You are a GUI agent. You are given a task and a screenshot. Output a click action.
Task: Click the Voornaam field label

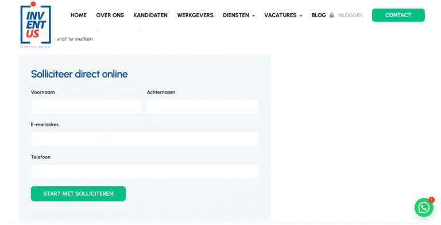tap(42, 92)
